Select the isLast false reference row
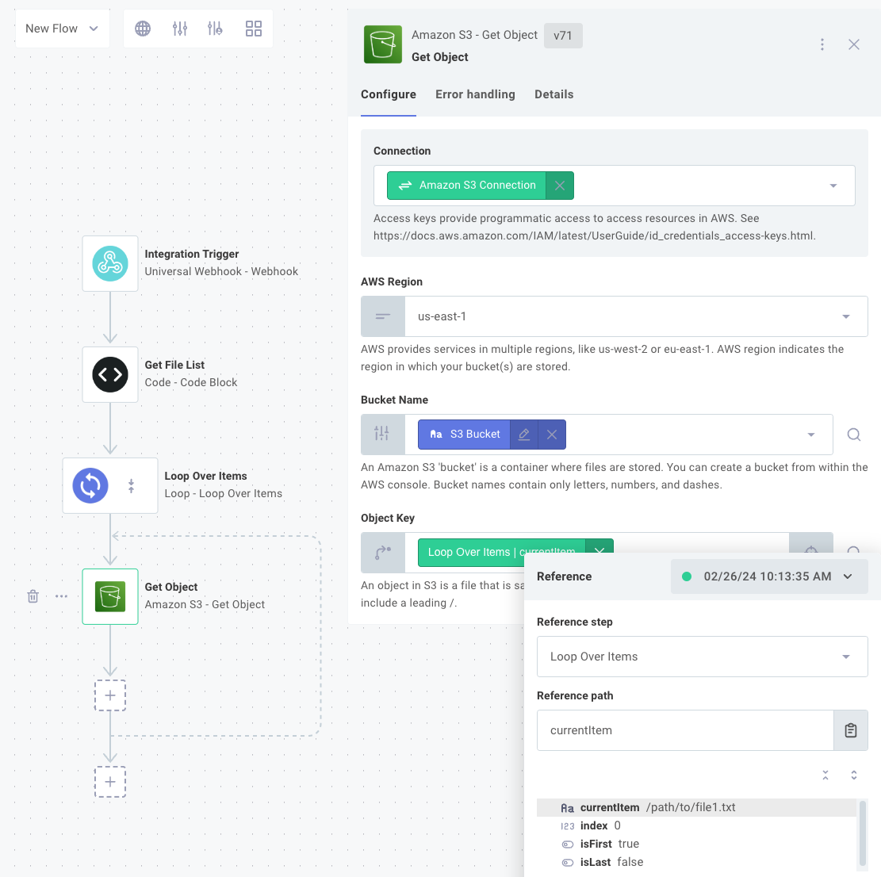The image size is (881, 877). tap(697, 862)
